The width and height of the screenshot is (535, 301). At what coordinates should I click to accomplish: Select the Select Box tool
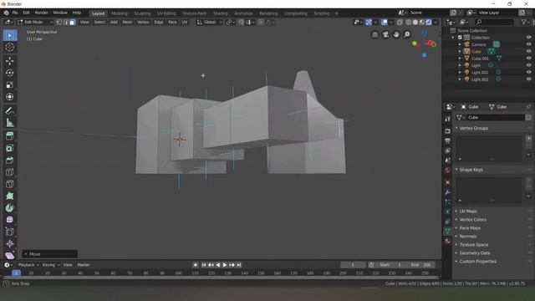click(10, 35)
